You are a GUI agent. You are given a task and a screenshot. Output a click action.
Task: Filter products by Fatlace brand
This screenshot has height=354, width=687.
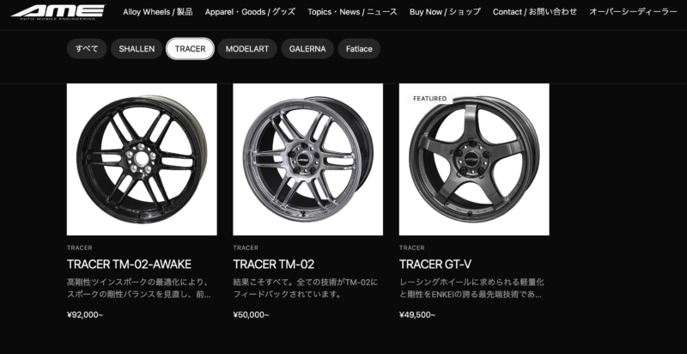(x=359, y=49)
